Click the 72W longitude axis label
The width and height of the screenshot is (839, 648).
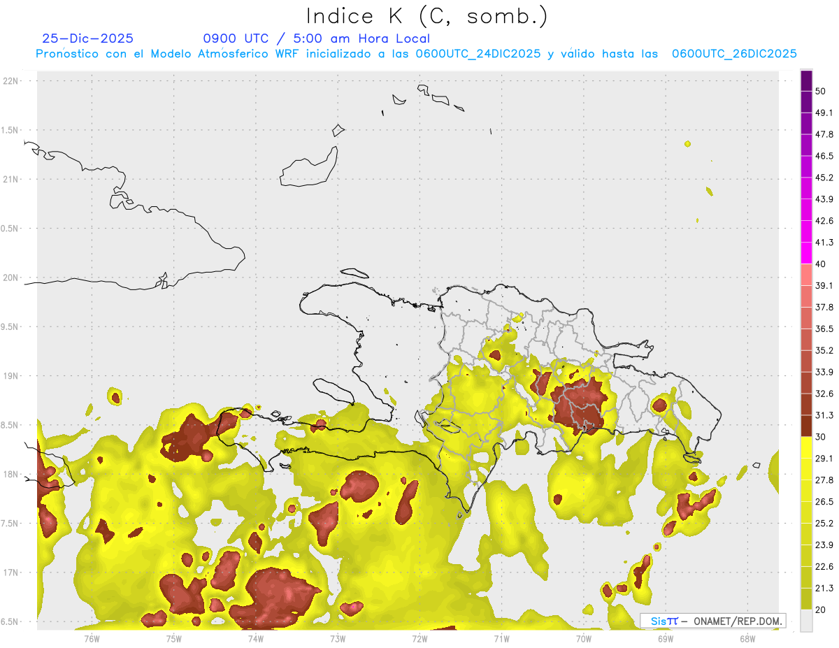tap(419, 638)
